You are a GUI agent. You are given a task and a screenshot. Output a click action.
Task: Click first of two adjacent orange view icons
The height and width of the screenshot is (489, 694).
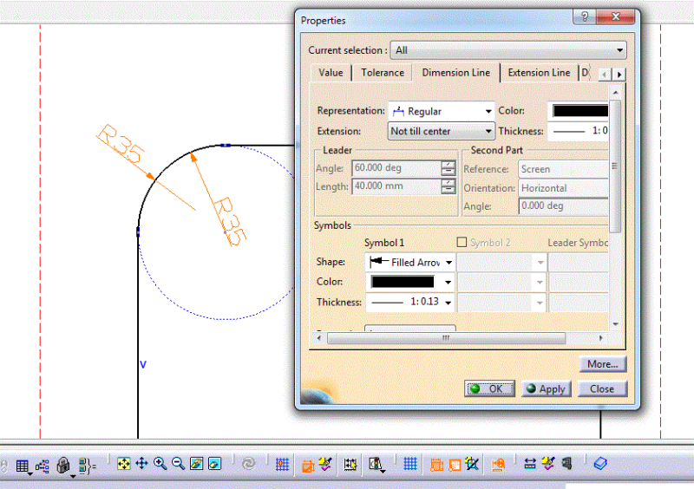(436, 465)
